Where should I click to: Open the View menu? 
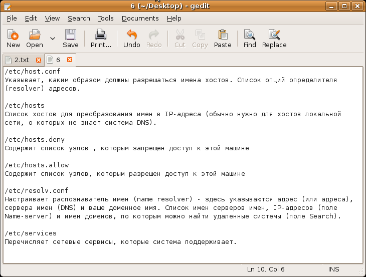52,18
